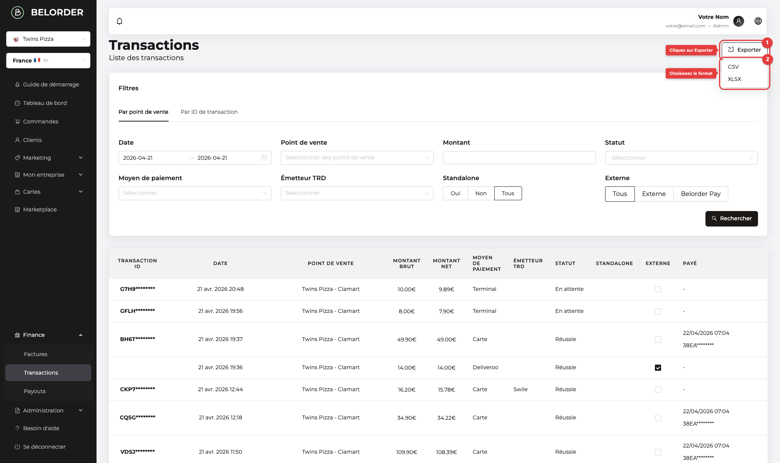Viewport: 780px width, 463px height.
Task: Select Non in the Standalone filter
Action: [x=481, y=193]
